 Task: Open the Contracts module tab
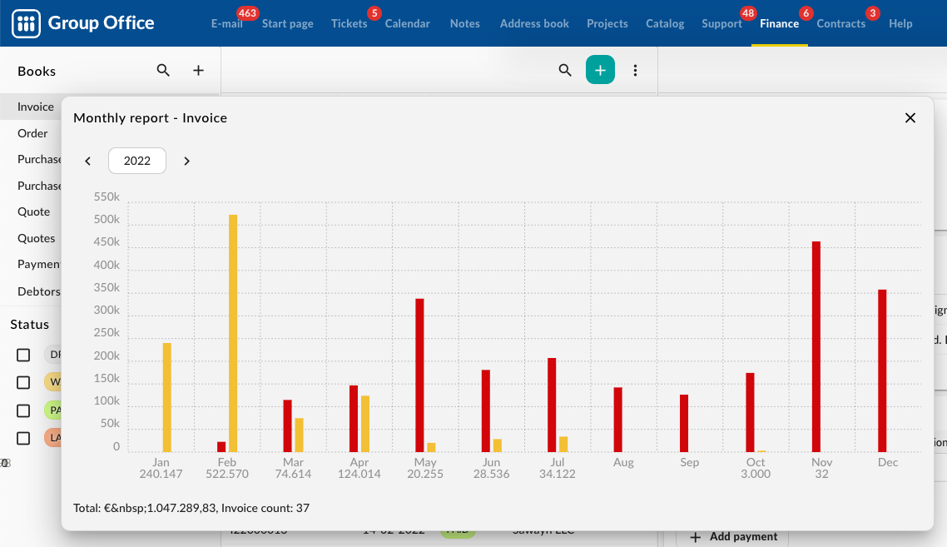[x=840, y=23]
